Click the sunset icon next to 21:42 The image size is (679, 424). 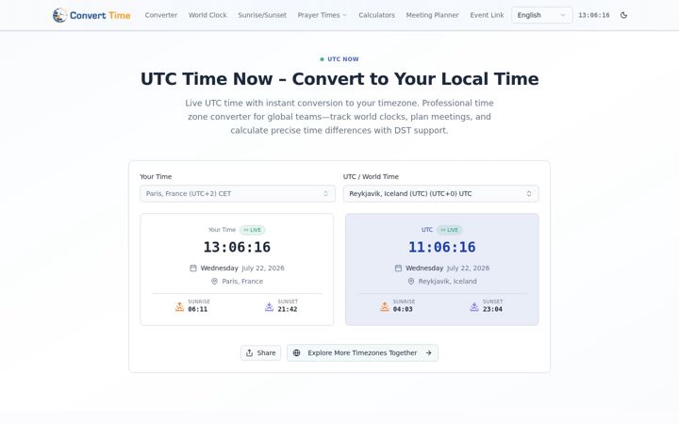click(269, 306)
